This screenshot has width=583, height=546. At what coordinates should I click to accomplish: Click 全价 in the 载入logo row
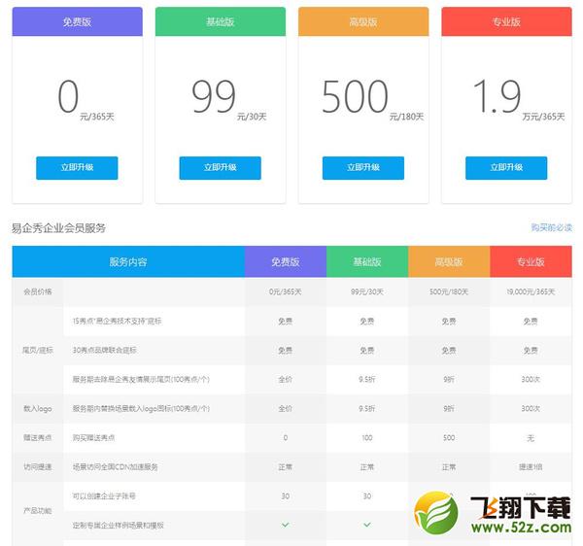(x=285, y=408)
